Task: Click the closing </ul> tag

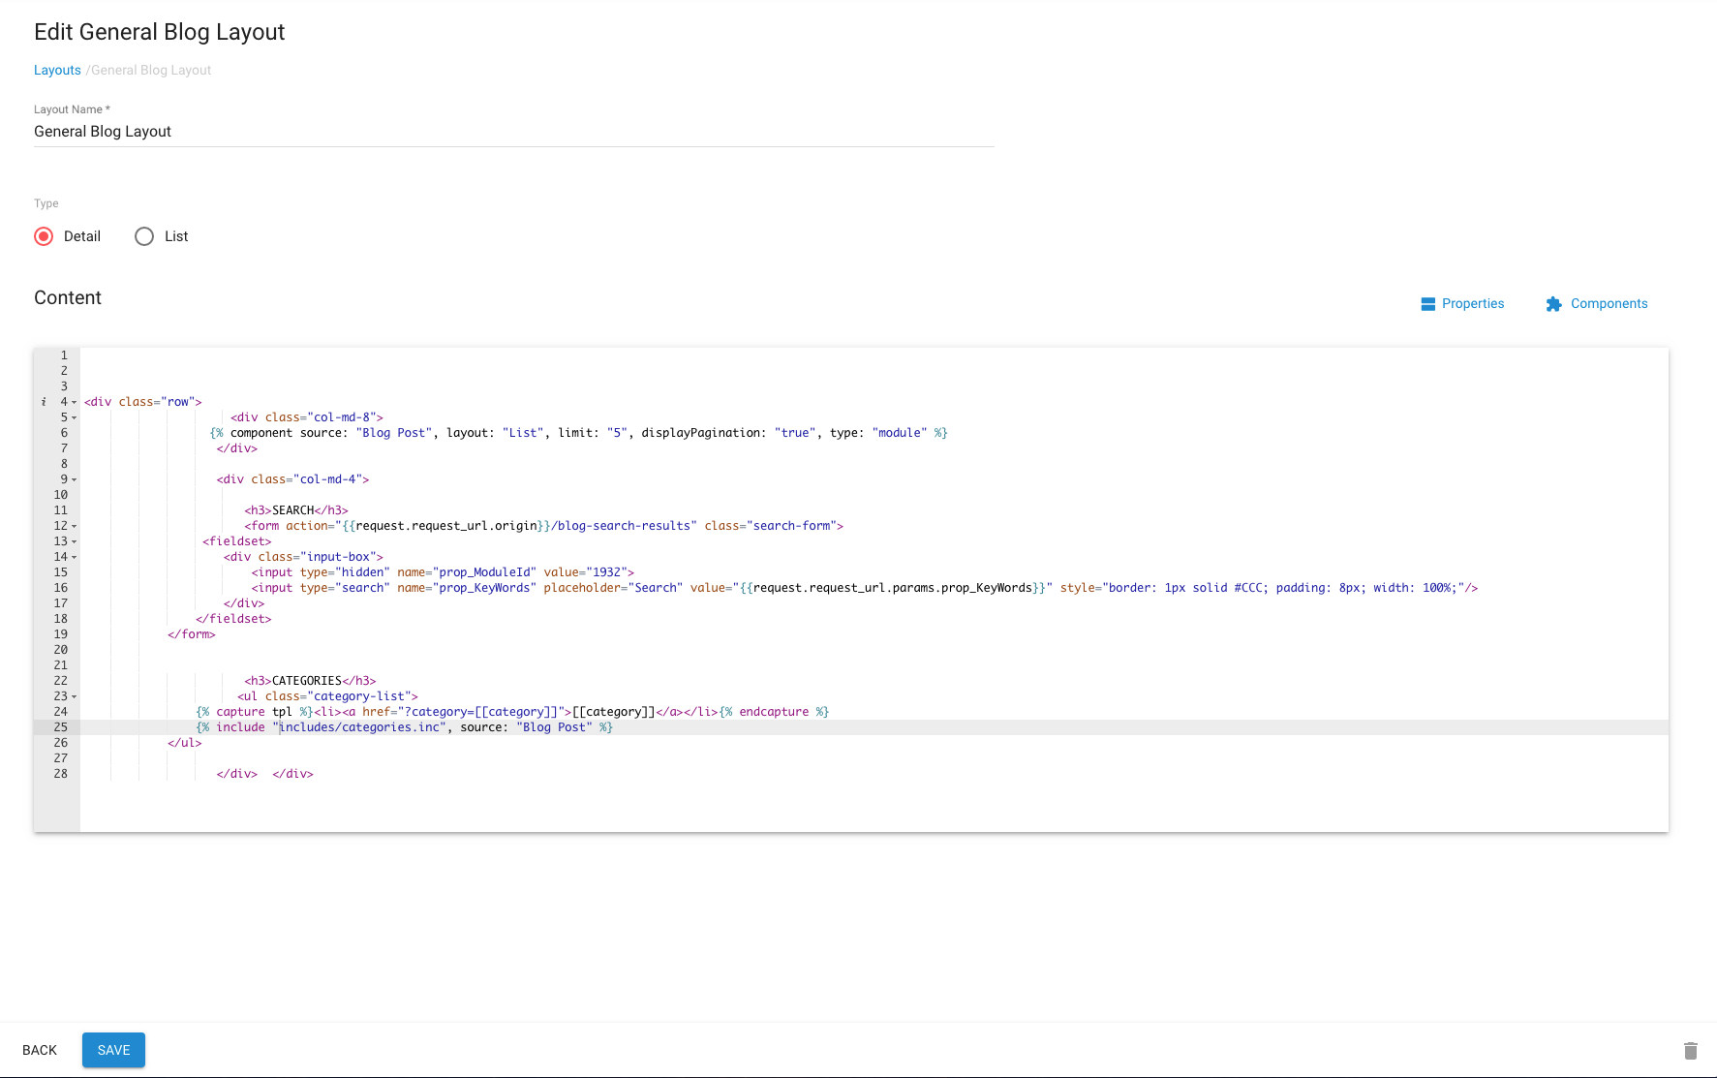Action: coord(185,743)
